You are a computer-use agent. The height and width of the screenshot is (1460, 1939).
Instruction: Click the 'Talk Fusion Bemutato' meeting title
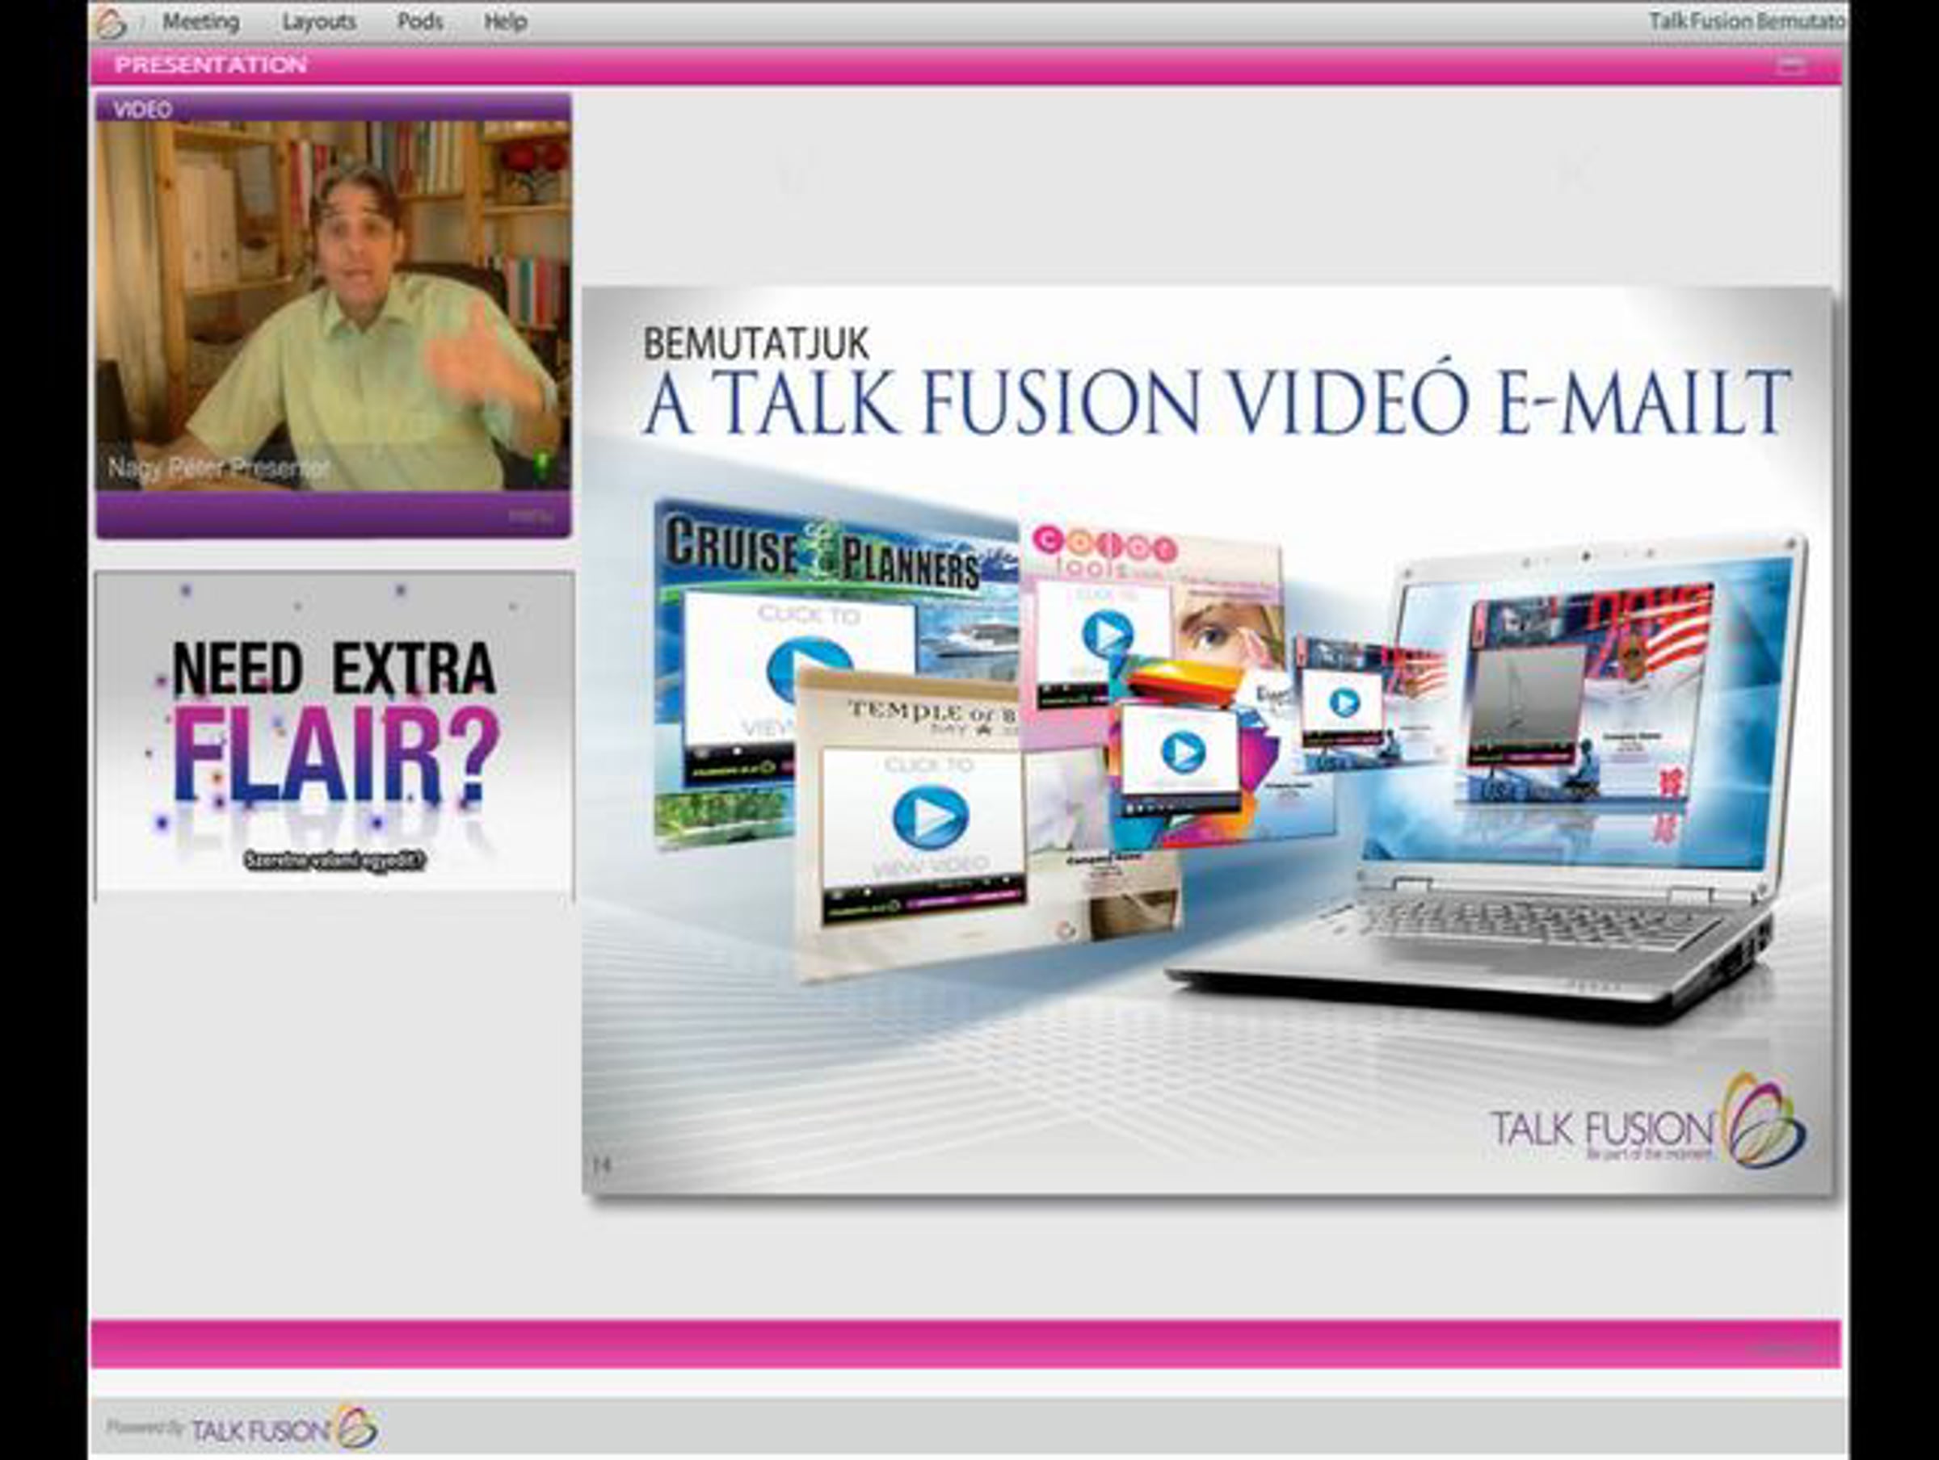click(x=1747, y=21)
